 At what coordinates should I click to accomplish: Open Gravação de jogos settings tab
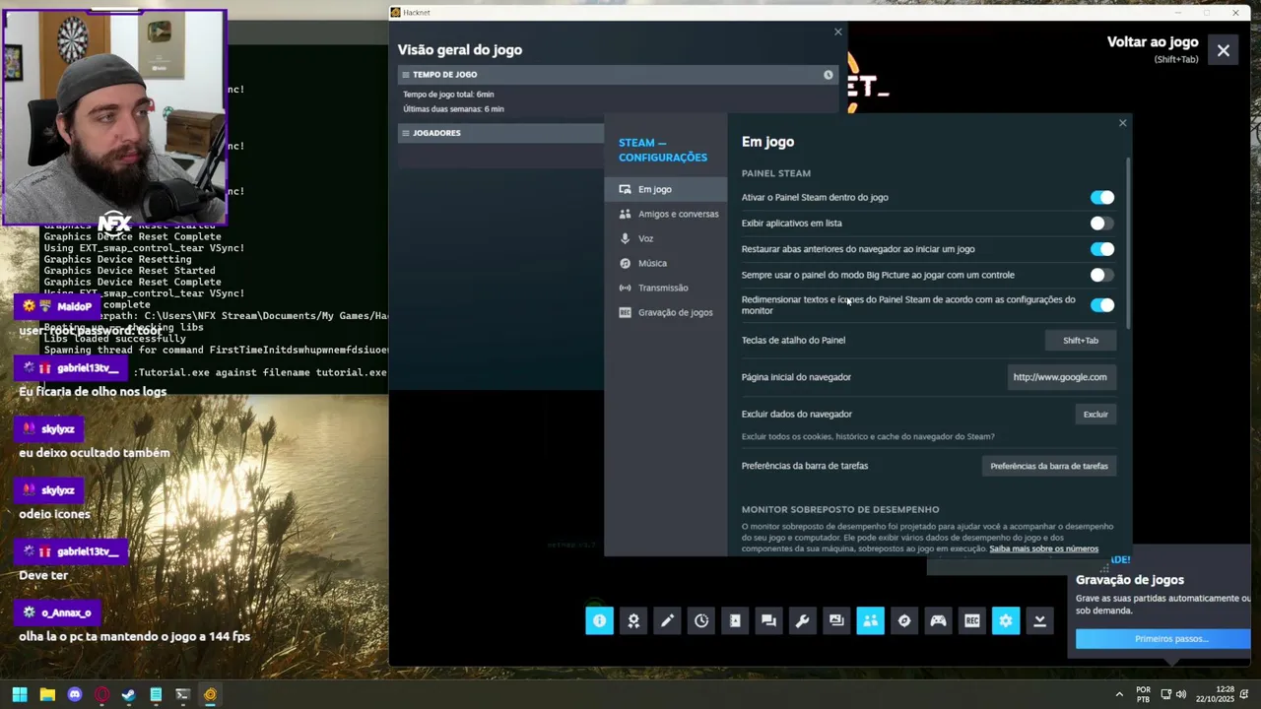coord(666,312)
